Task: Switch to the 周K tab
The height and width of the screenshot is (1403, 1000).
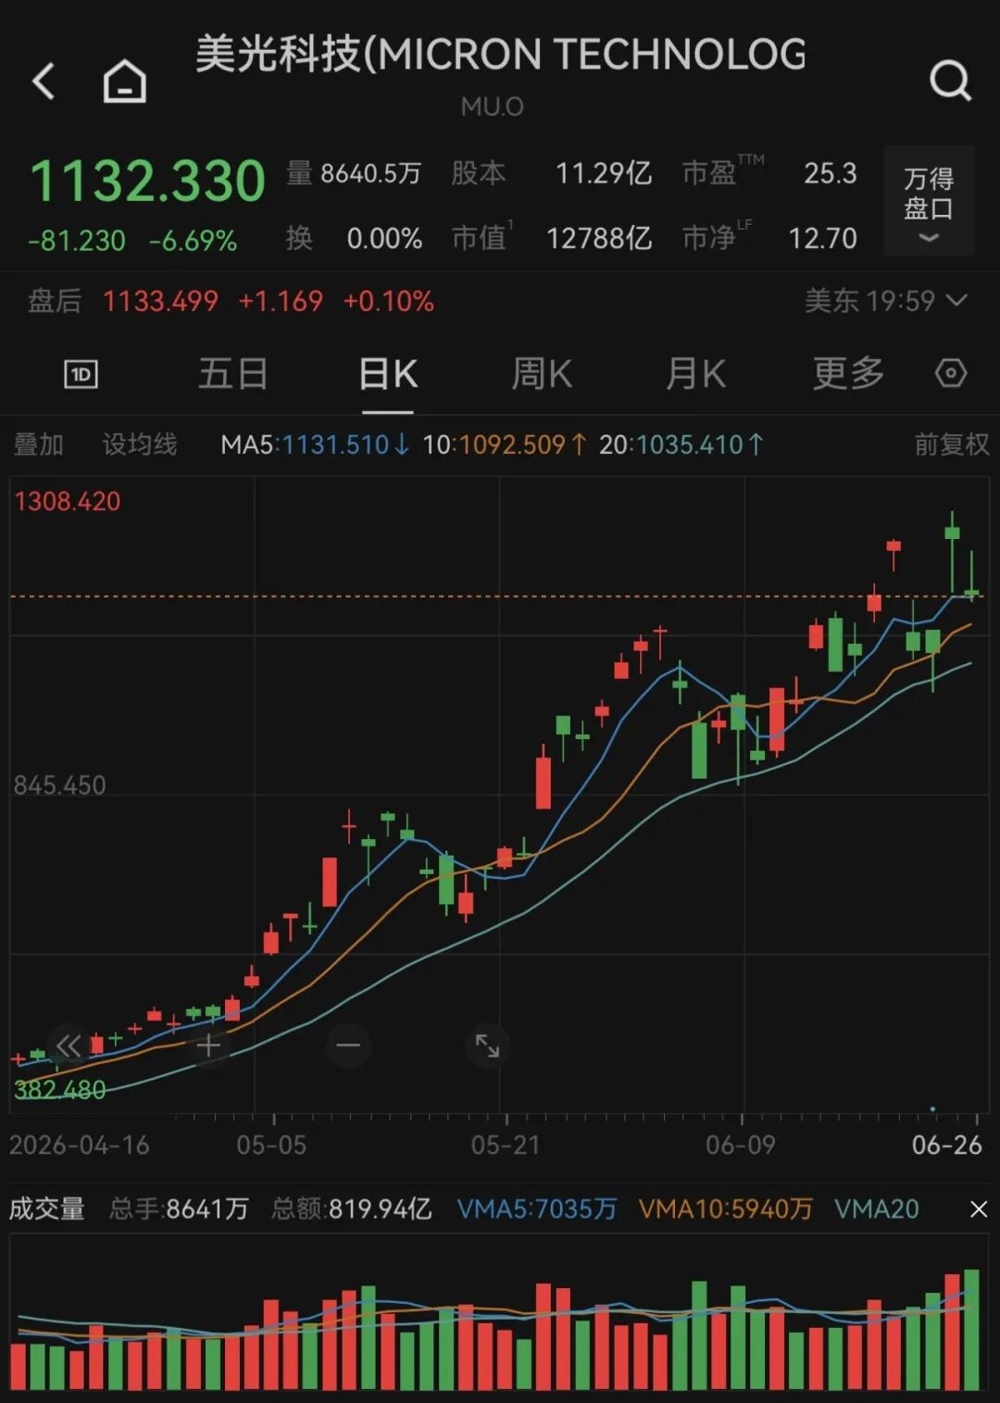Action: click(542, 374)
